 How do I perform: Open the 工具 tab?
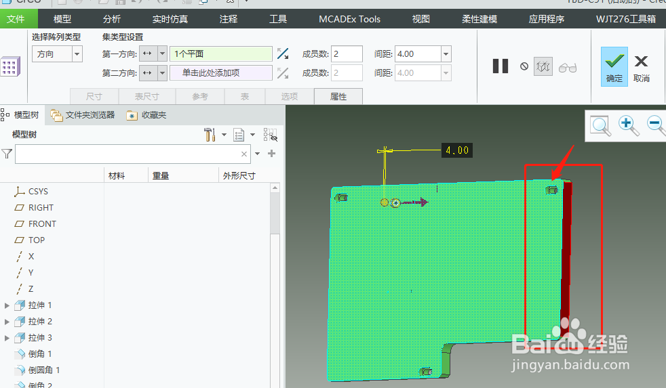[x=278, y=19]
